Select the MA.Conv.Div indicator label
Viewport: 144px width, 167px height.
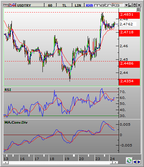(16, 123)
